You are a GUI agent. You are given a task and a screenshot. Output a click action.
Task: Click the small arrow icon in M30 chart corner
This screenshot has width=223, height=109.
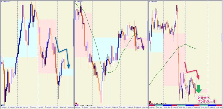(150, 103)
